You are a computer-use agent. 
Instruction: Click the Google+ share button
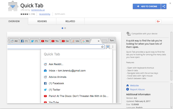point(159,21)
